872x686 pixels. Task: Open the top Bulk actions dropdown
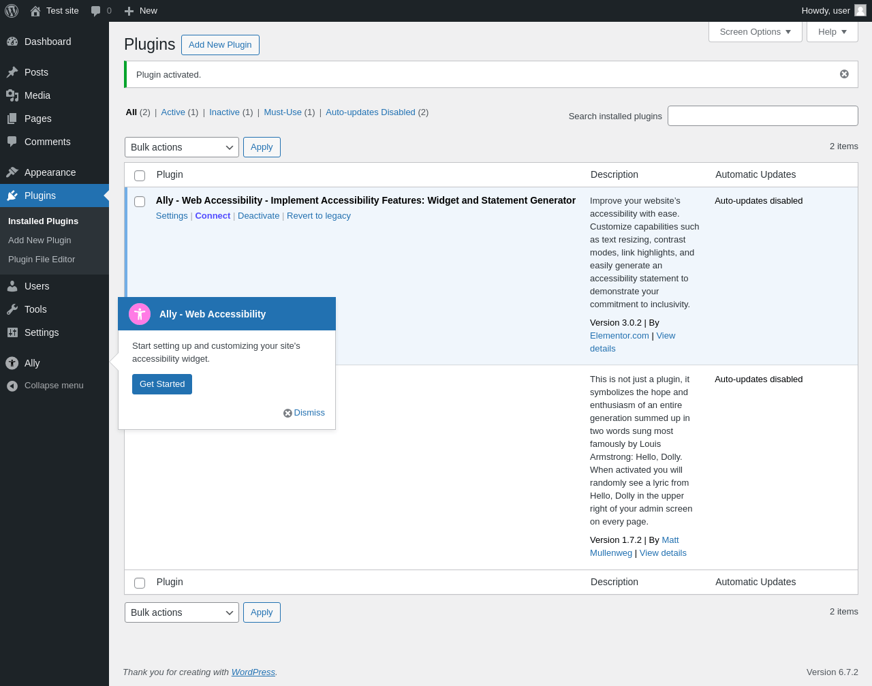coord(182,147)
